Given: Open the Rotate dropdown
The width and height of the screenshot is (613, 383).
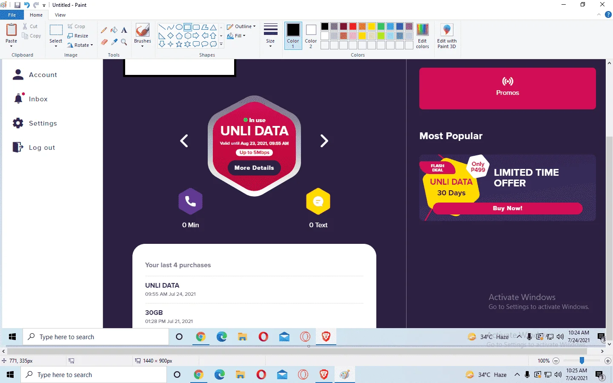Looking at the screenshot, I should point(80,45).
